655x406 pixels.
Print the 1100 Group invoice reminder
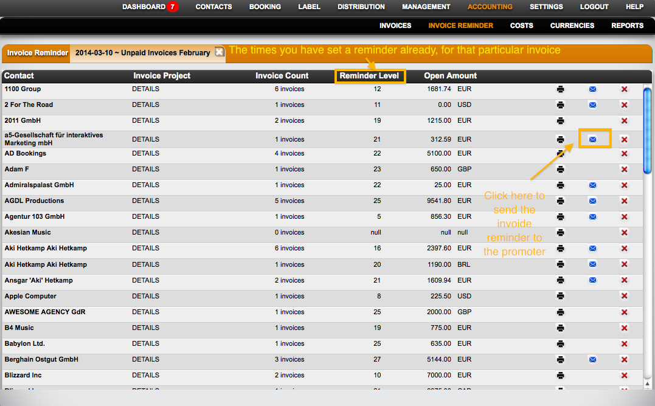coord(560,89)
